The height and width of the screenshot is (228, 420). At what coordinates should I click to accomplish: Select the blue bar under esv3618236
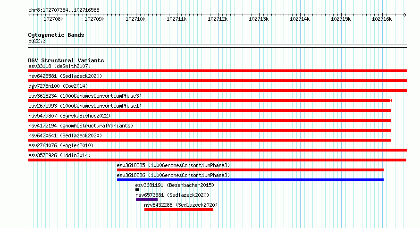pos(250,180)
